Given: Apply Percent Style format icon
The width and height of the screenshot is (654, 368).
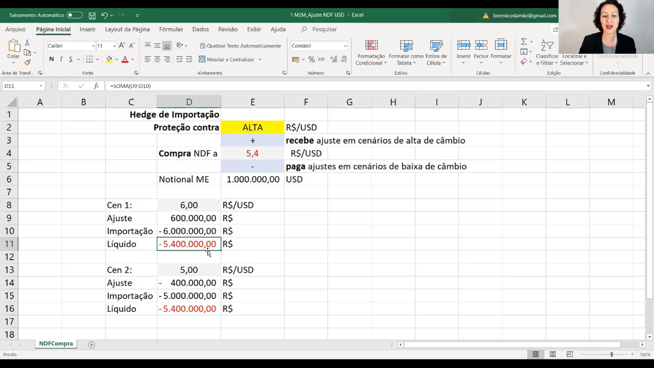Looking at the screenshot, I should (311, 59).
